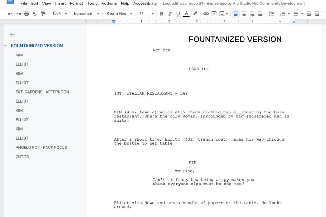Open the Print icon
This screenshot has height=217, width=326.
(27, 14)
